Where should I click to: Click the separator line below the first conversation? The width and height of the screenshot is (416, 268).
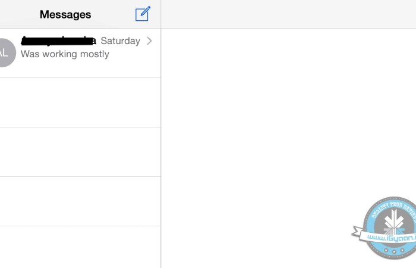(80, 77)
